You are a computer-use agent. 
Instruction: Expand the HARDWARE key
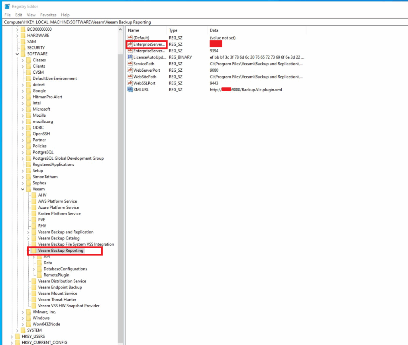pyautogui.click(x=17, y=35)
